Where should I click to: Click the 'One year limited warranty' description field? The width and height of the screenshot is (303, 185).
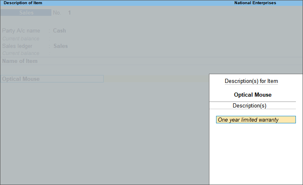(256, 120)
